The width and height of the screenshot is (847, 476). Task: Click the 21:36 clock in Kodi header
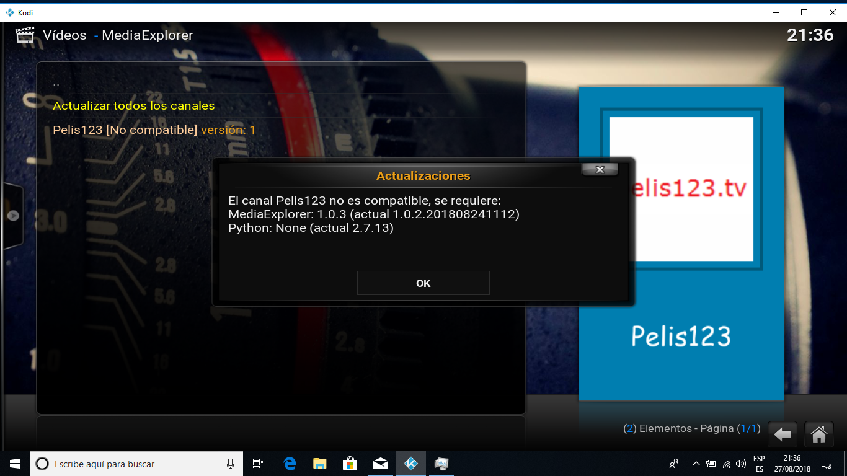click(810, 35)
